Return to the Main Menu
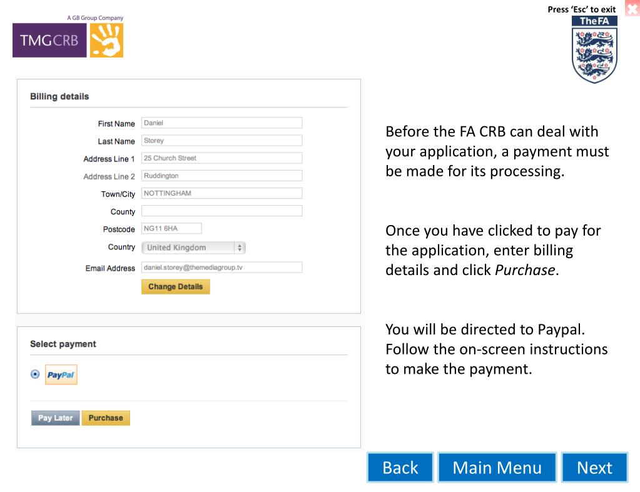640x492 pixels. click(x=497, y=468)
